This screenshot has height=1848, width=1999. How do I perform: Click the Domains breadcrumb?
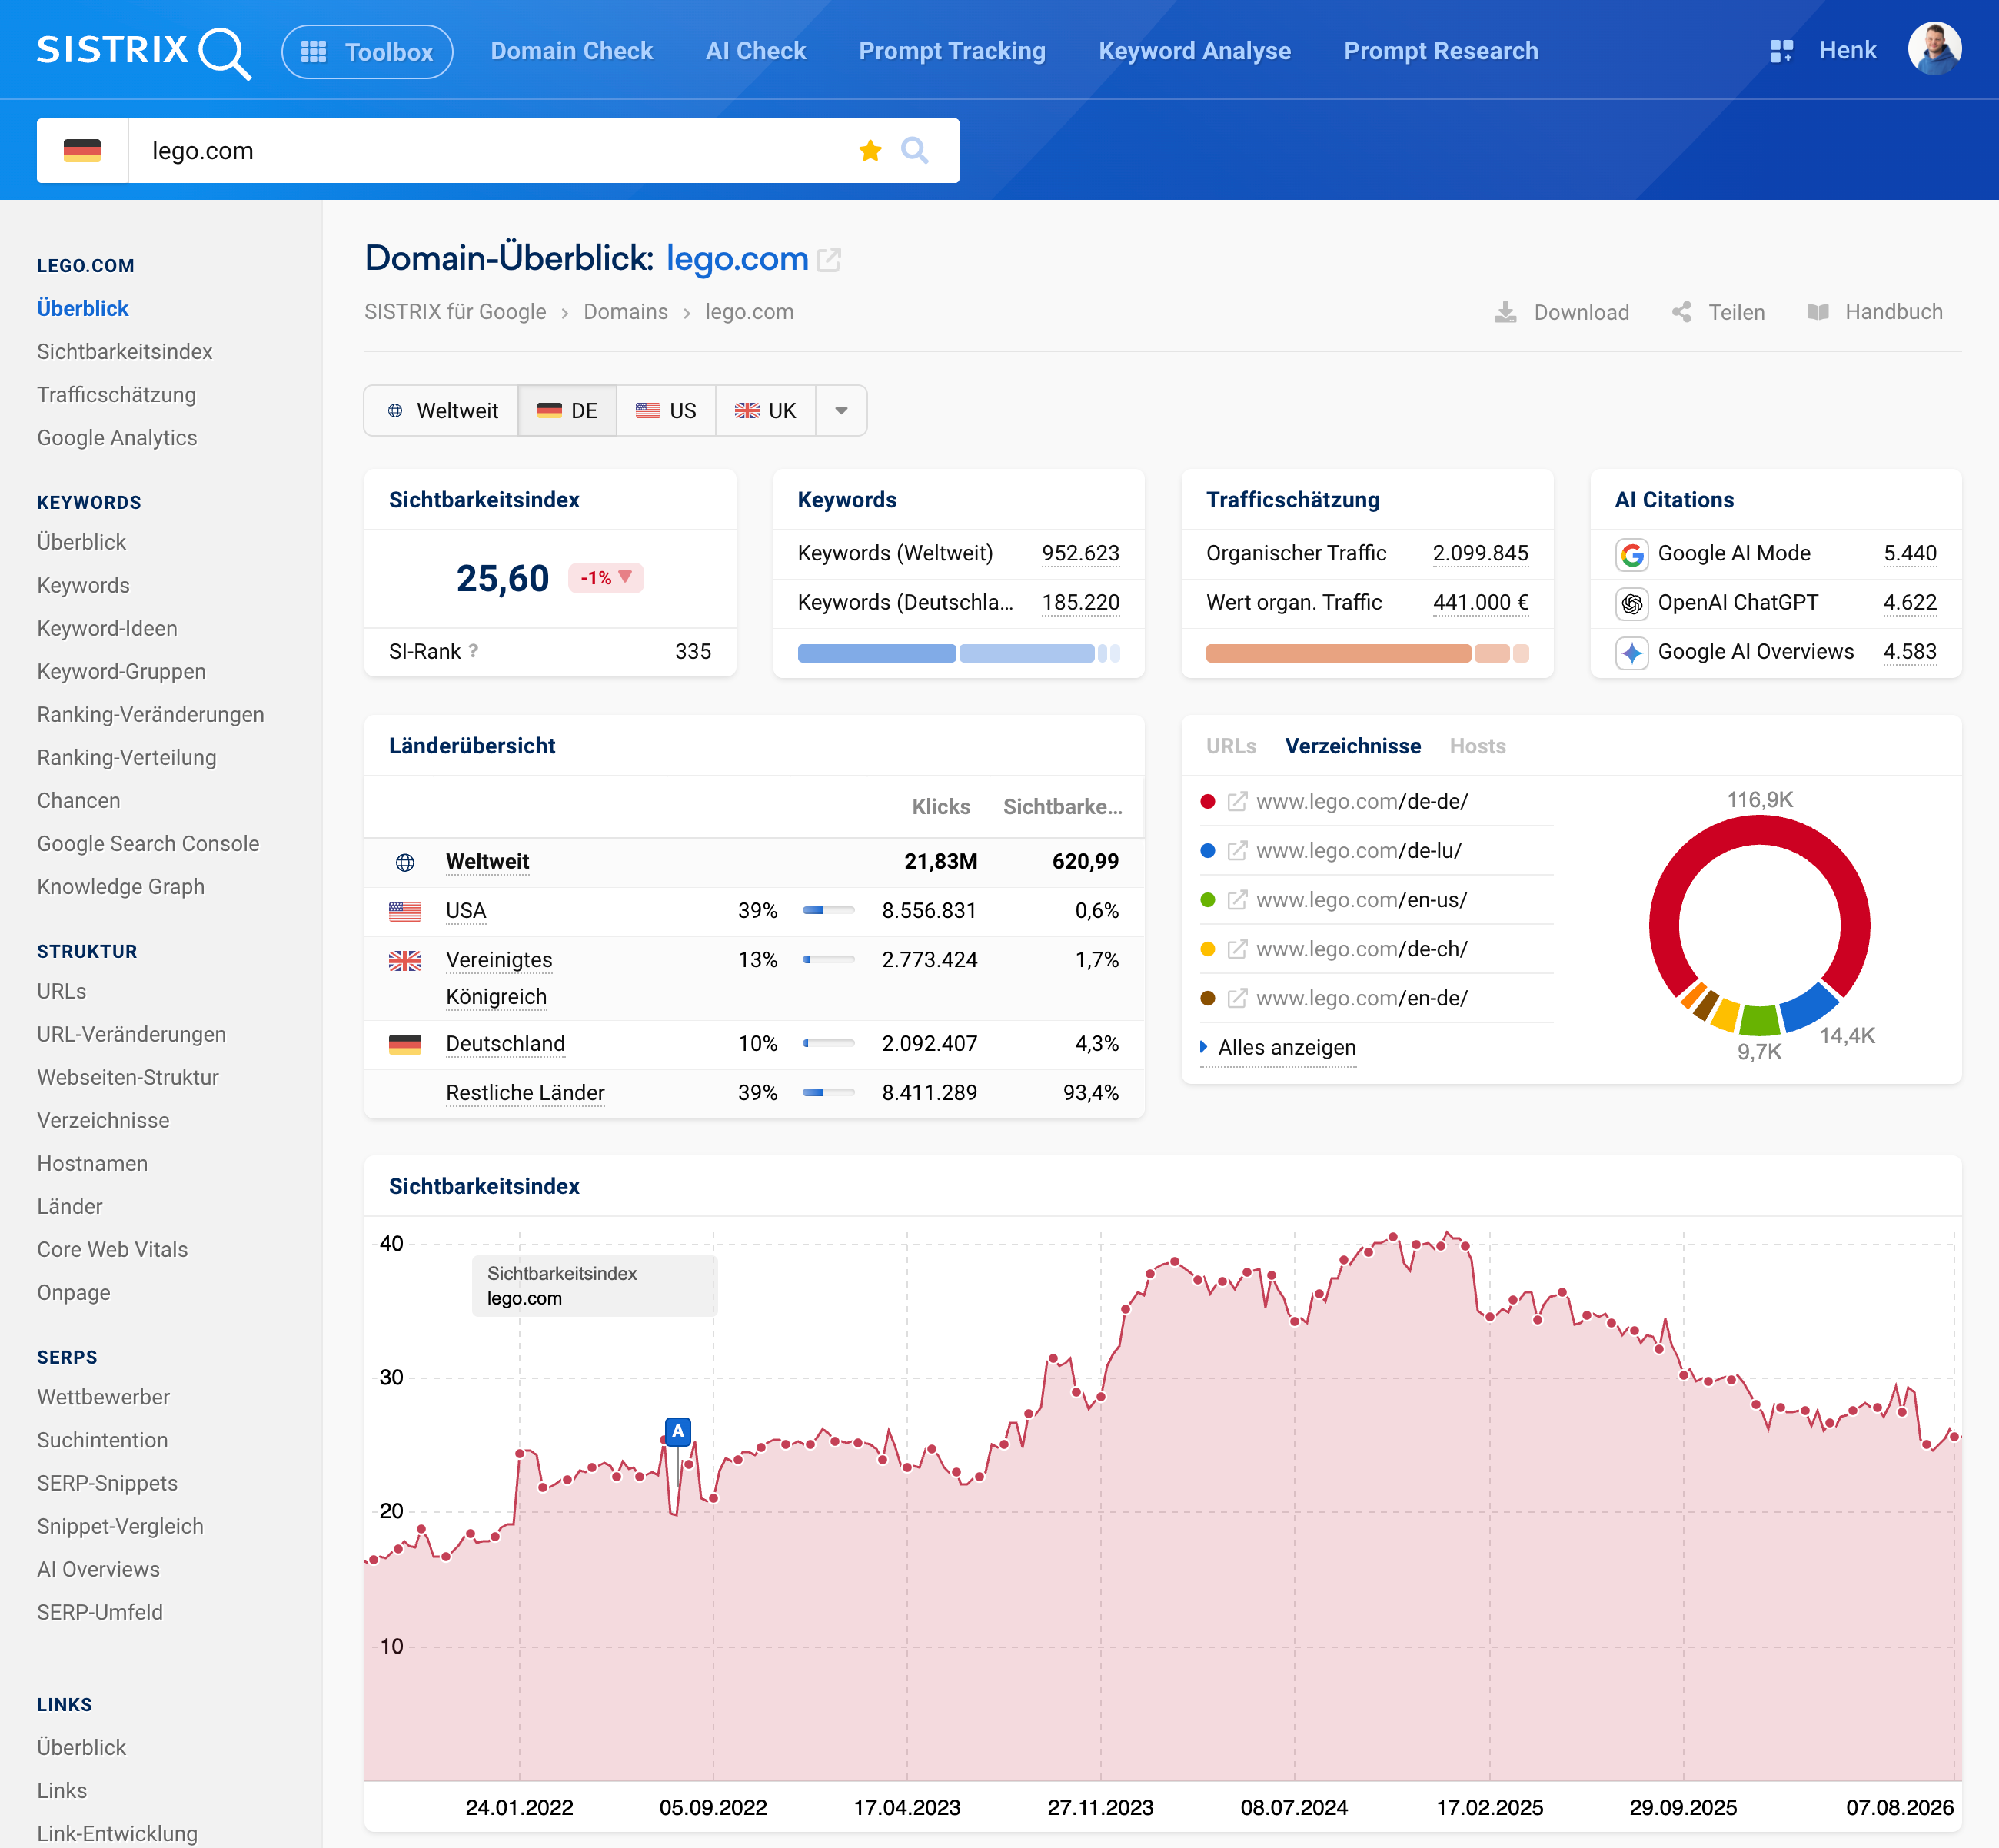pyautogui.click(x=625, y=312)
